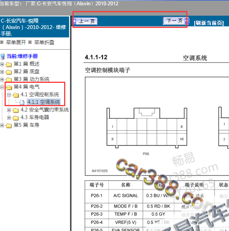Click the 空调控制模块端子 subtitle

(x=107, y=70)
